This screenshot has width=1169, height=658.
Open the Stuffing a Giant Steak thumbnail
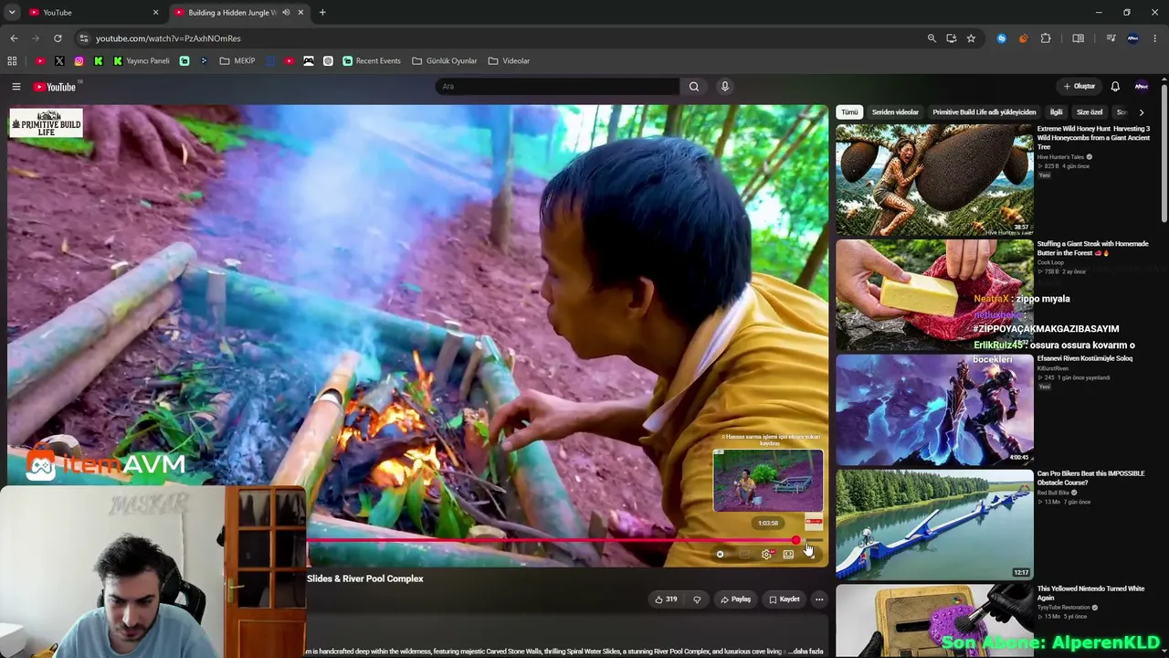click(934, 295)
